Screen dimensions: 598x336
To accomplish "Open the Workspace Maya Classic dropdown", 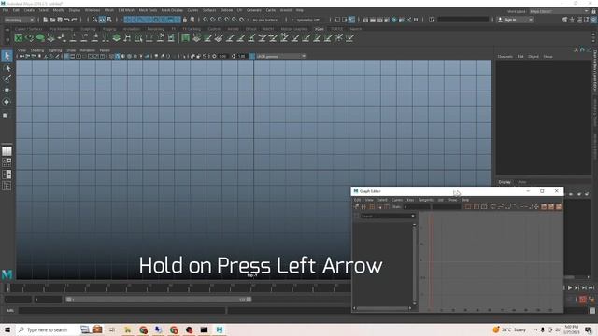I will (x=559, y=11).
